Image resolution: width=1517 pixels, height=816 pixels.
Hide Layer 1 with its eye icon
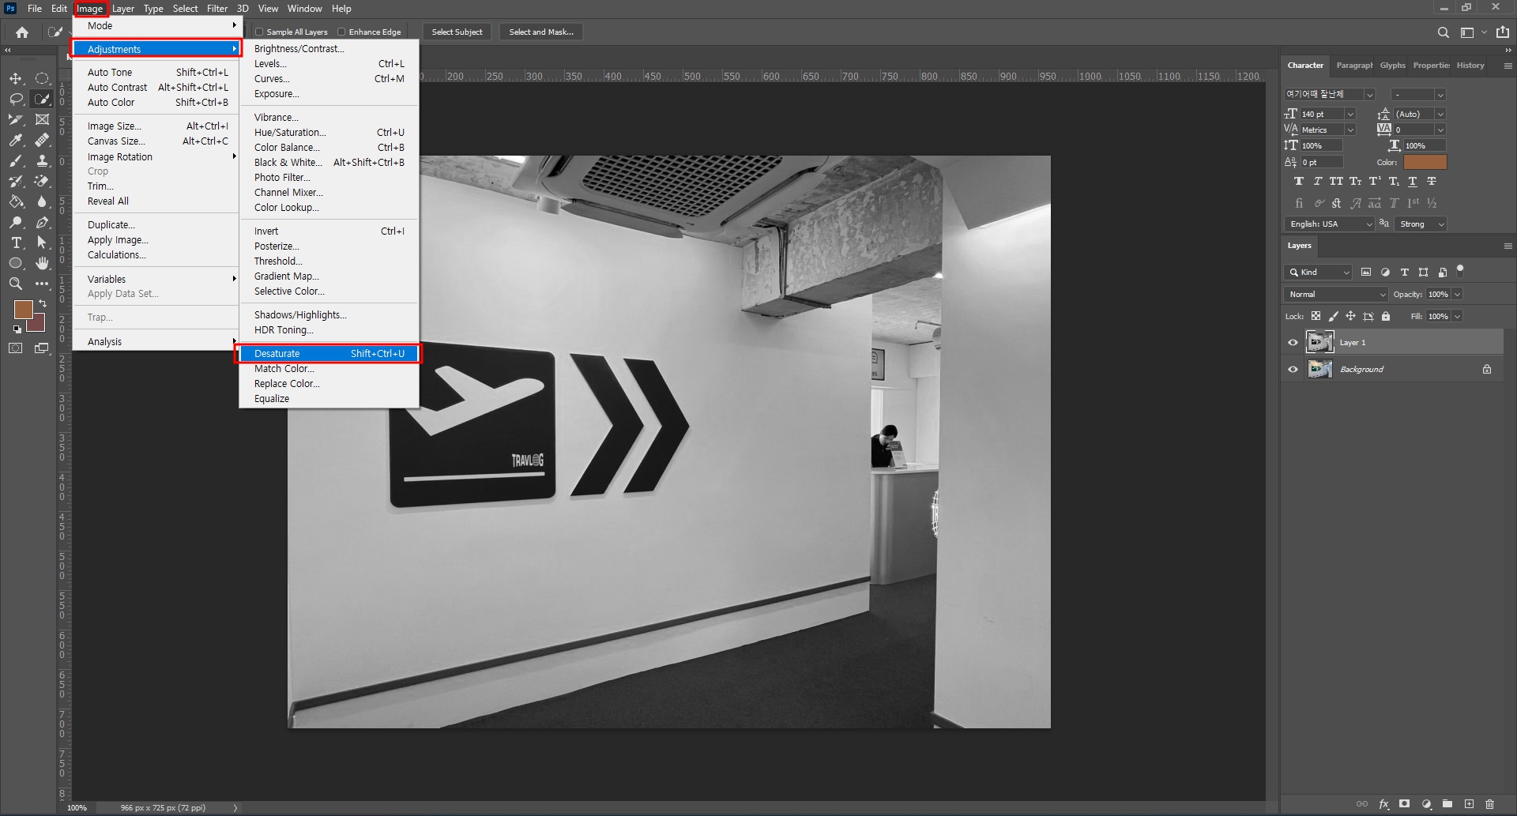coord(1293,343)
